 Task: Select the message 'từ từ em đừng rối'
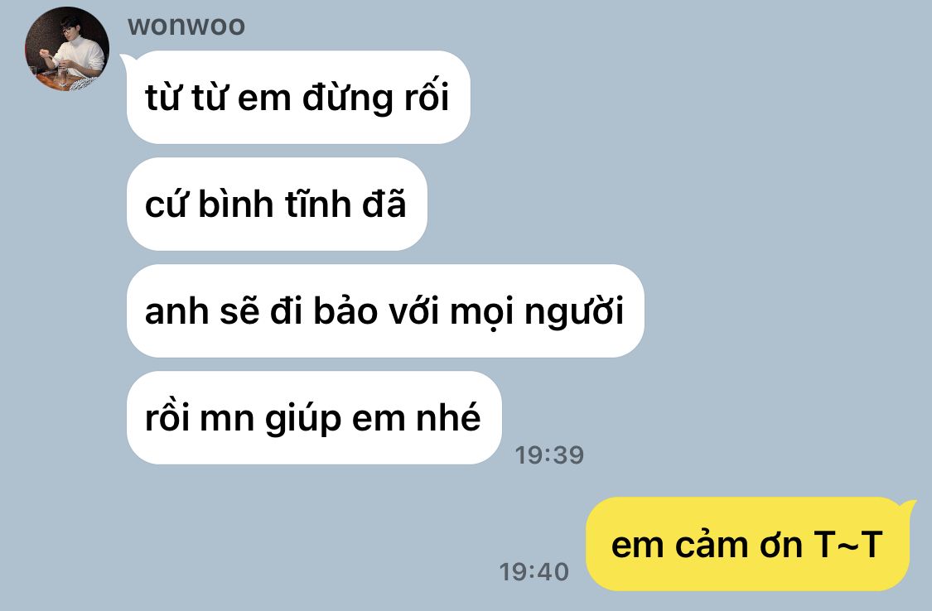click(x=298, y=97)
